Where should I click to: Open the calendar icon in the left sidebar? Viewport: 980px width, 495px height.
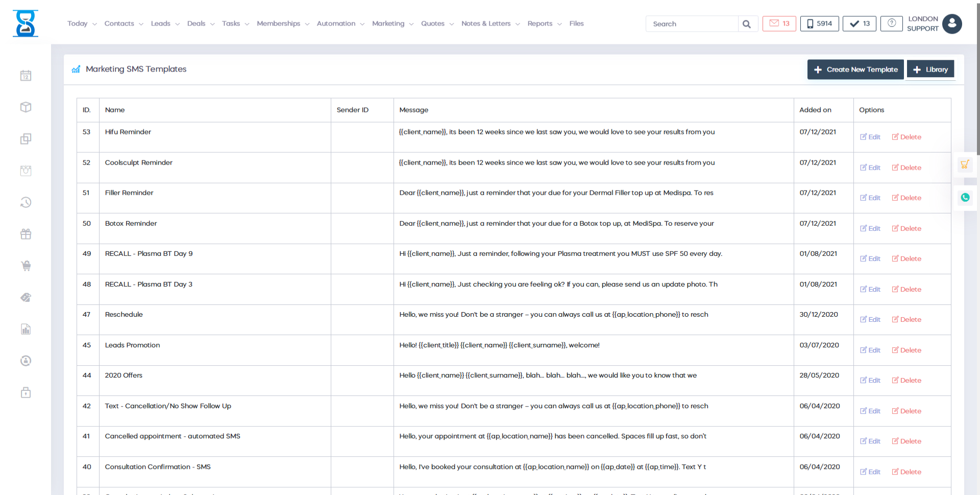(x=26, y=76)
